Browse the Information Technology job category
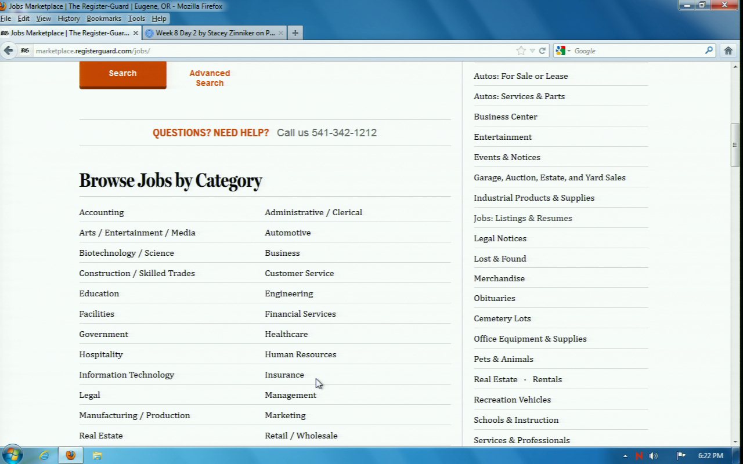743x464 pixels. tap(127, 375)
